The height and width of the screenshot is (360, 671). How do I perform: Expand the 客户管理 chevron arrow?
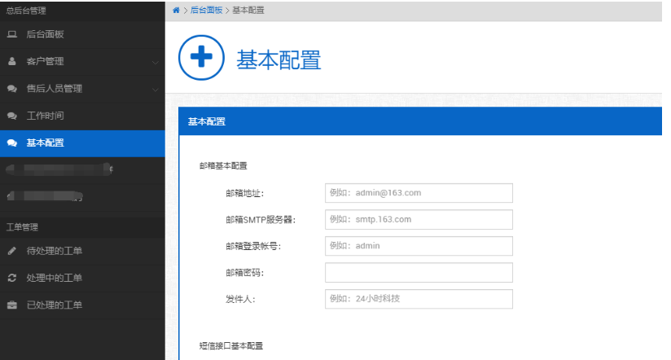pos(156,63)
